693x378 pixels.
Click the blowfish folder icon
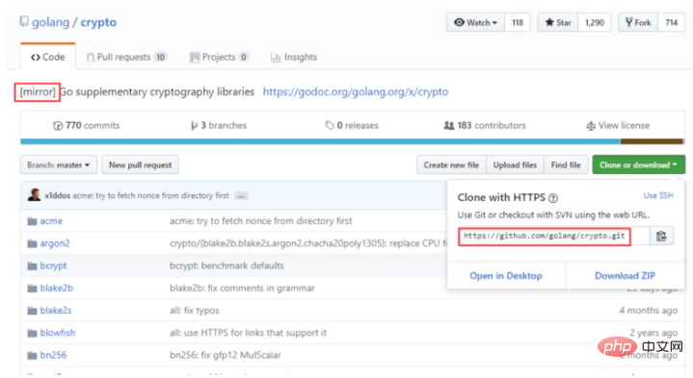pyautogui.click(x=32, y=333)
